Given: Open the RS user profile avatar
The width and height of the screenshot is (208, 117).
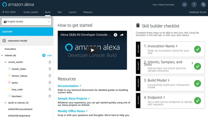Looking at the screenshot, I should (x=185, y=4).
